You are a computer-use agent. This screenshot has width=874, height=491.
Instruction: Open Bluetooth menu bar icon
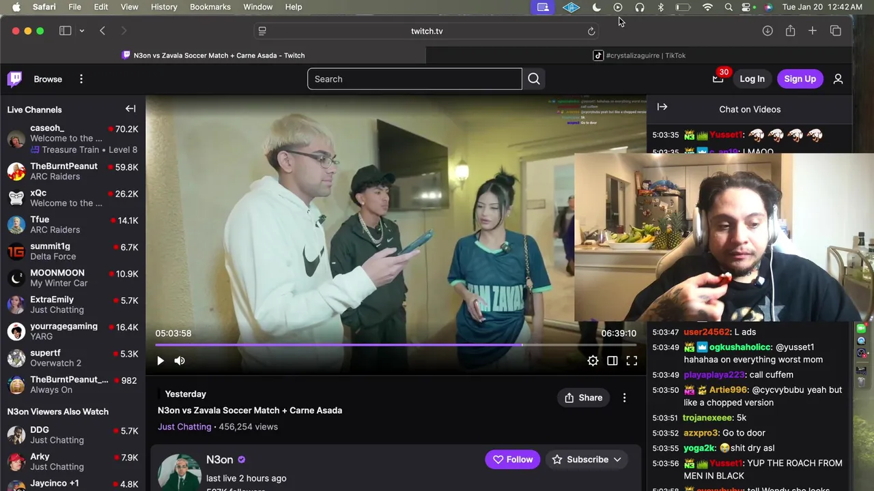click(660, 7)
